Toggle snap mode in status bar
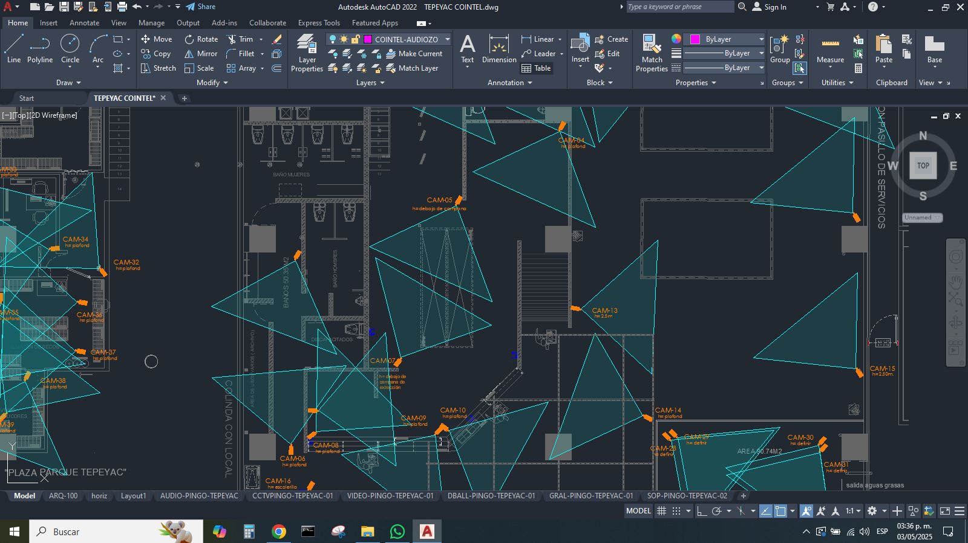Viewport: 968px width, 543px height. (x=676, y=511)
